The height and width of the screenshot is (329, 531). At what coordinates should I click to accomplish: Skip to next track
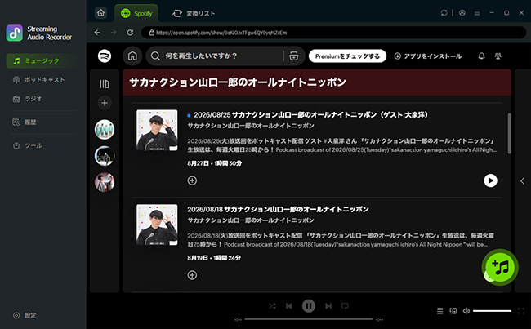click(x=328, y=306)
